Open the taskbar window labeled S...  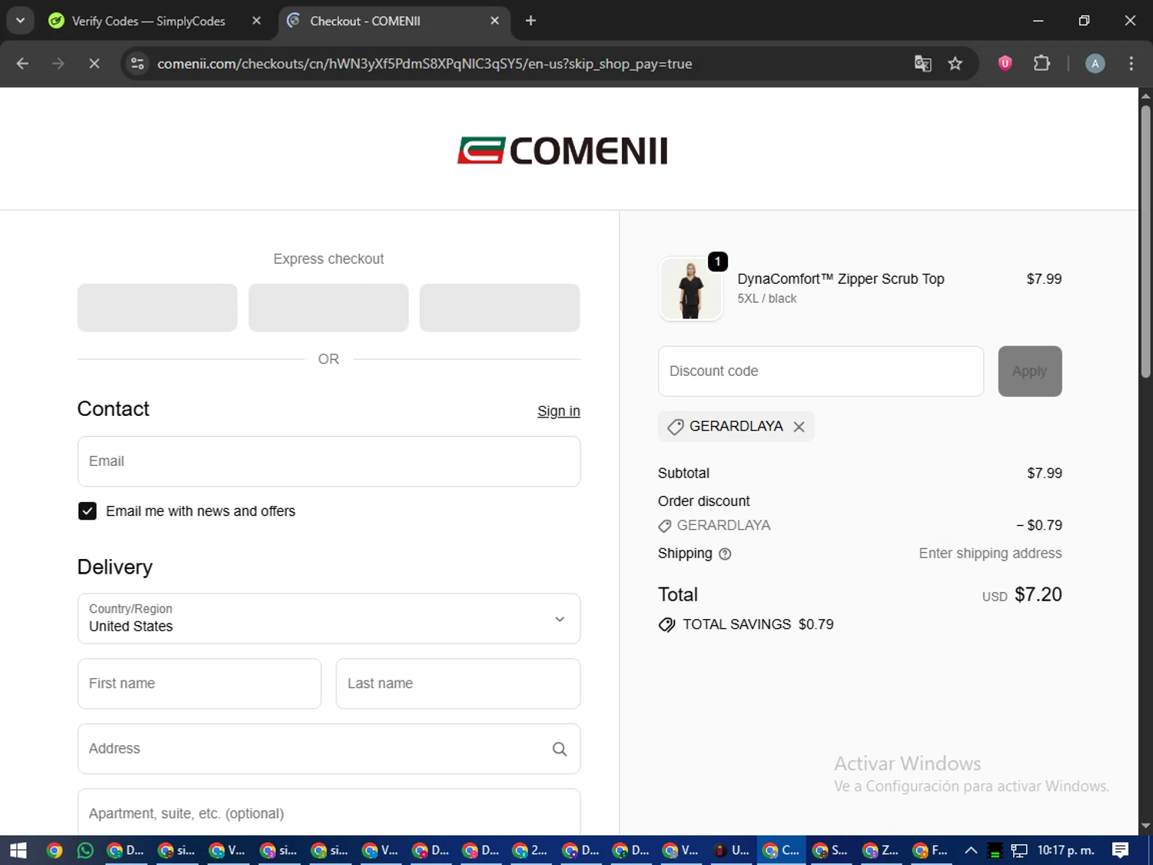[x=830, y=850]
